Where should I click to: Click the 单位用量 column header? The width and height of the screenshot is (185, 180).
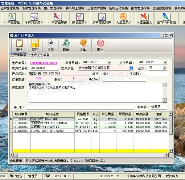(x=108, y=114)
